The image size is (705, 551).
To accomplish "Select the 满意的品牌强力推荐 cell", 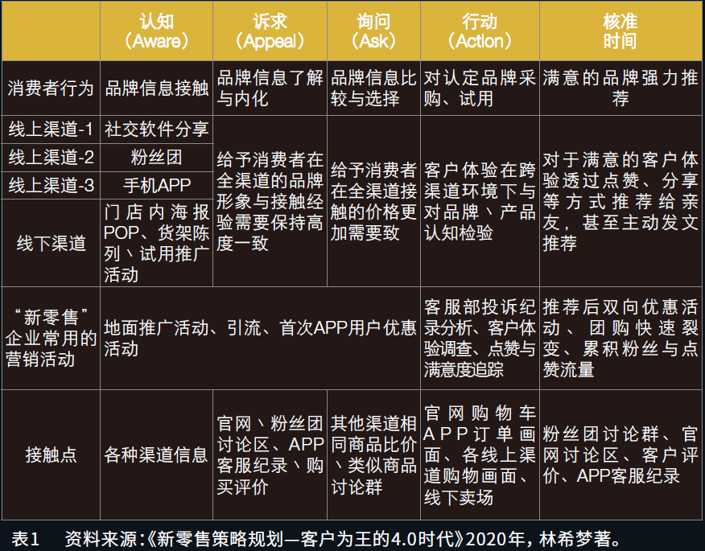I will (x=620, y=88).
